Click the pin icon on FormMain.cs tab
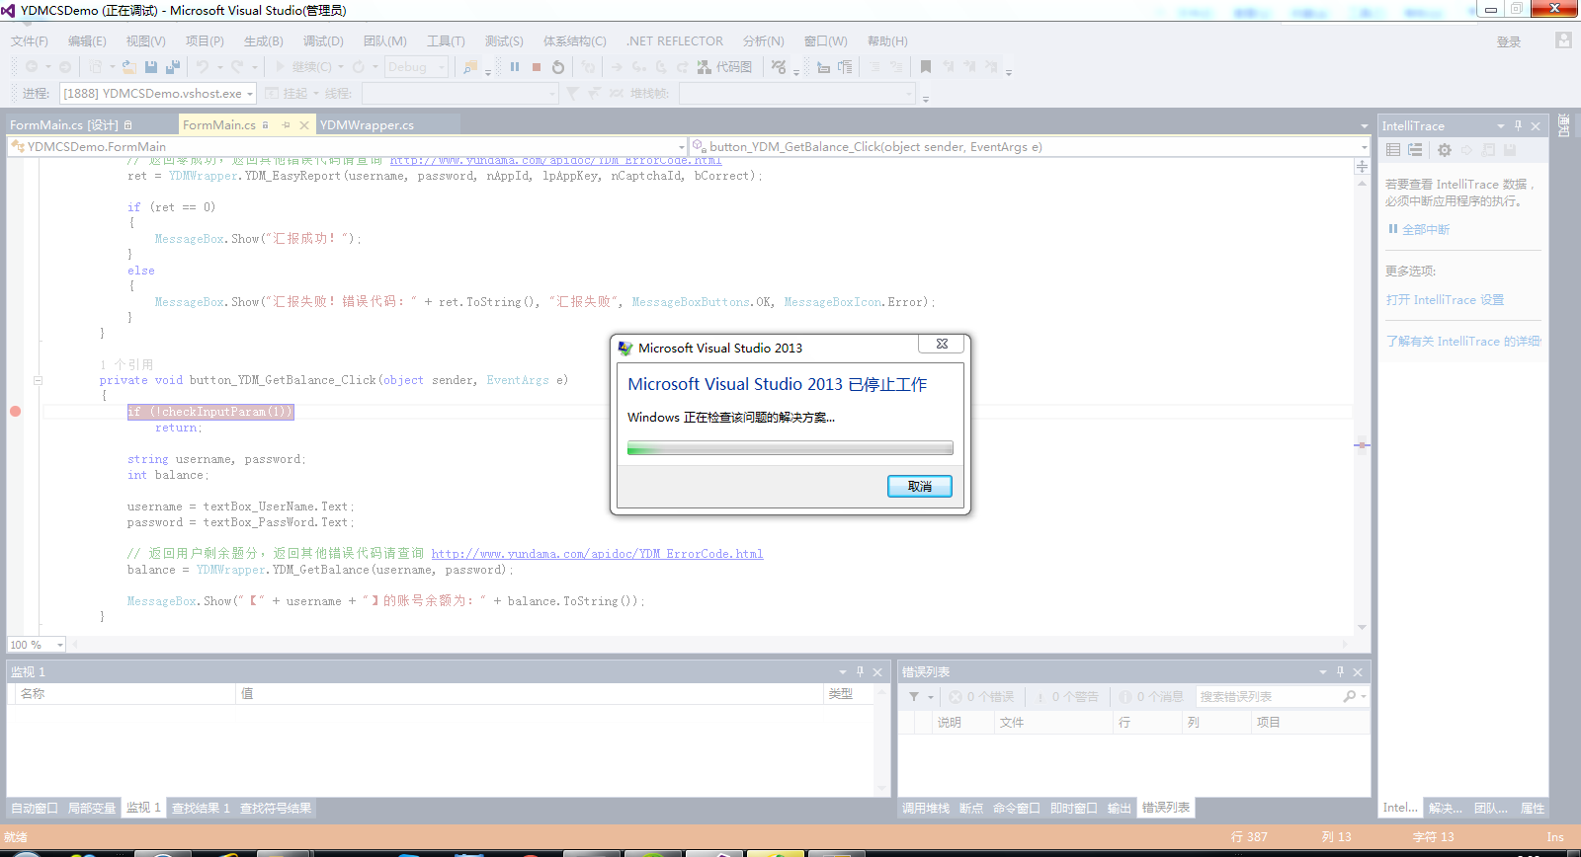Image resolution: width=1581 pixels, height=857 pixels. coord(286,124)
